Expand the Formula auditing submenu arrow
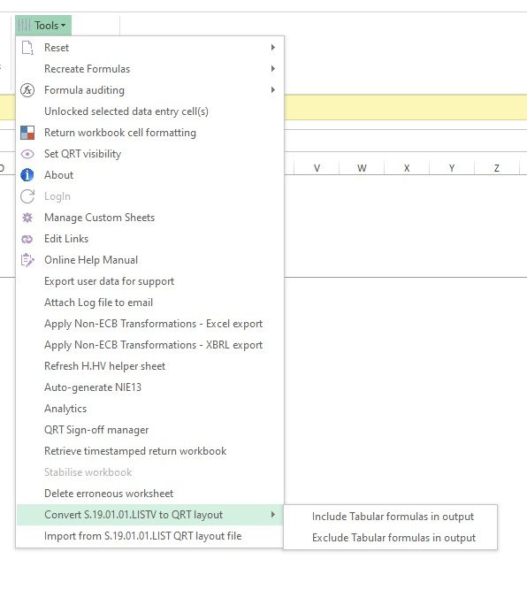 pos(273,90)
